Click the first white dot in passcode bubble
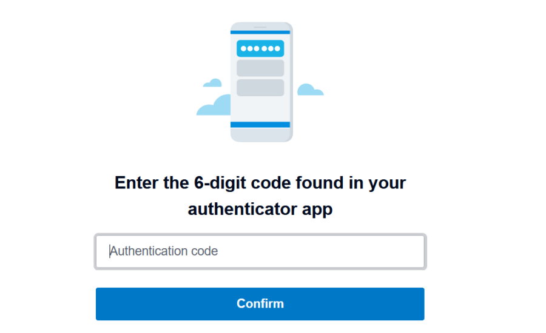 244,48
